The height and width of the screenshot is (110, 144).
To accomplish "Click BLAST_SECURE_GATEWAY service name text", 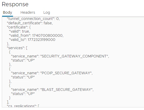I will [x=67, y=90].
